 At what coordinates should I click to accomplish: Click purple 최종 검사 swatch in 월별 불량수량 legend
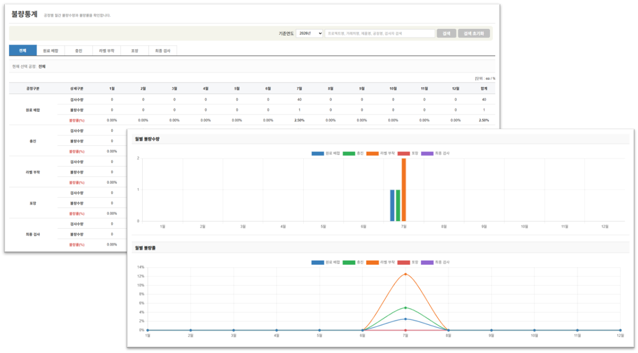tap(428, 153)
